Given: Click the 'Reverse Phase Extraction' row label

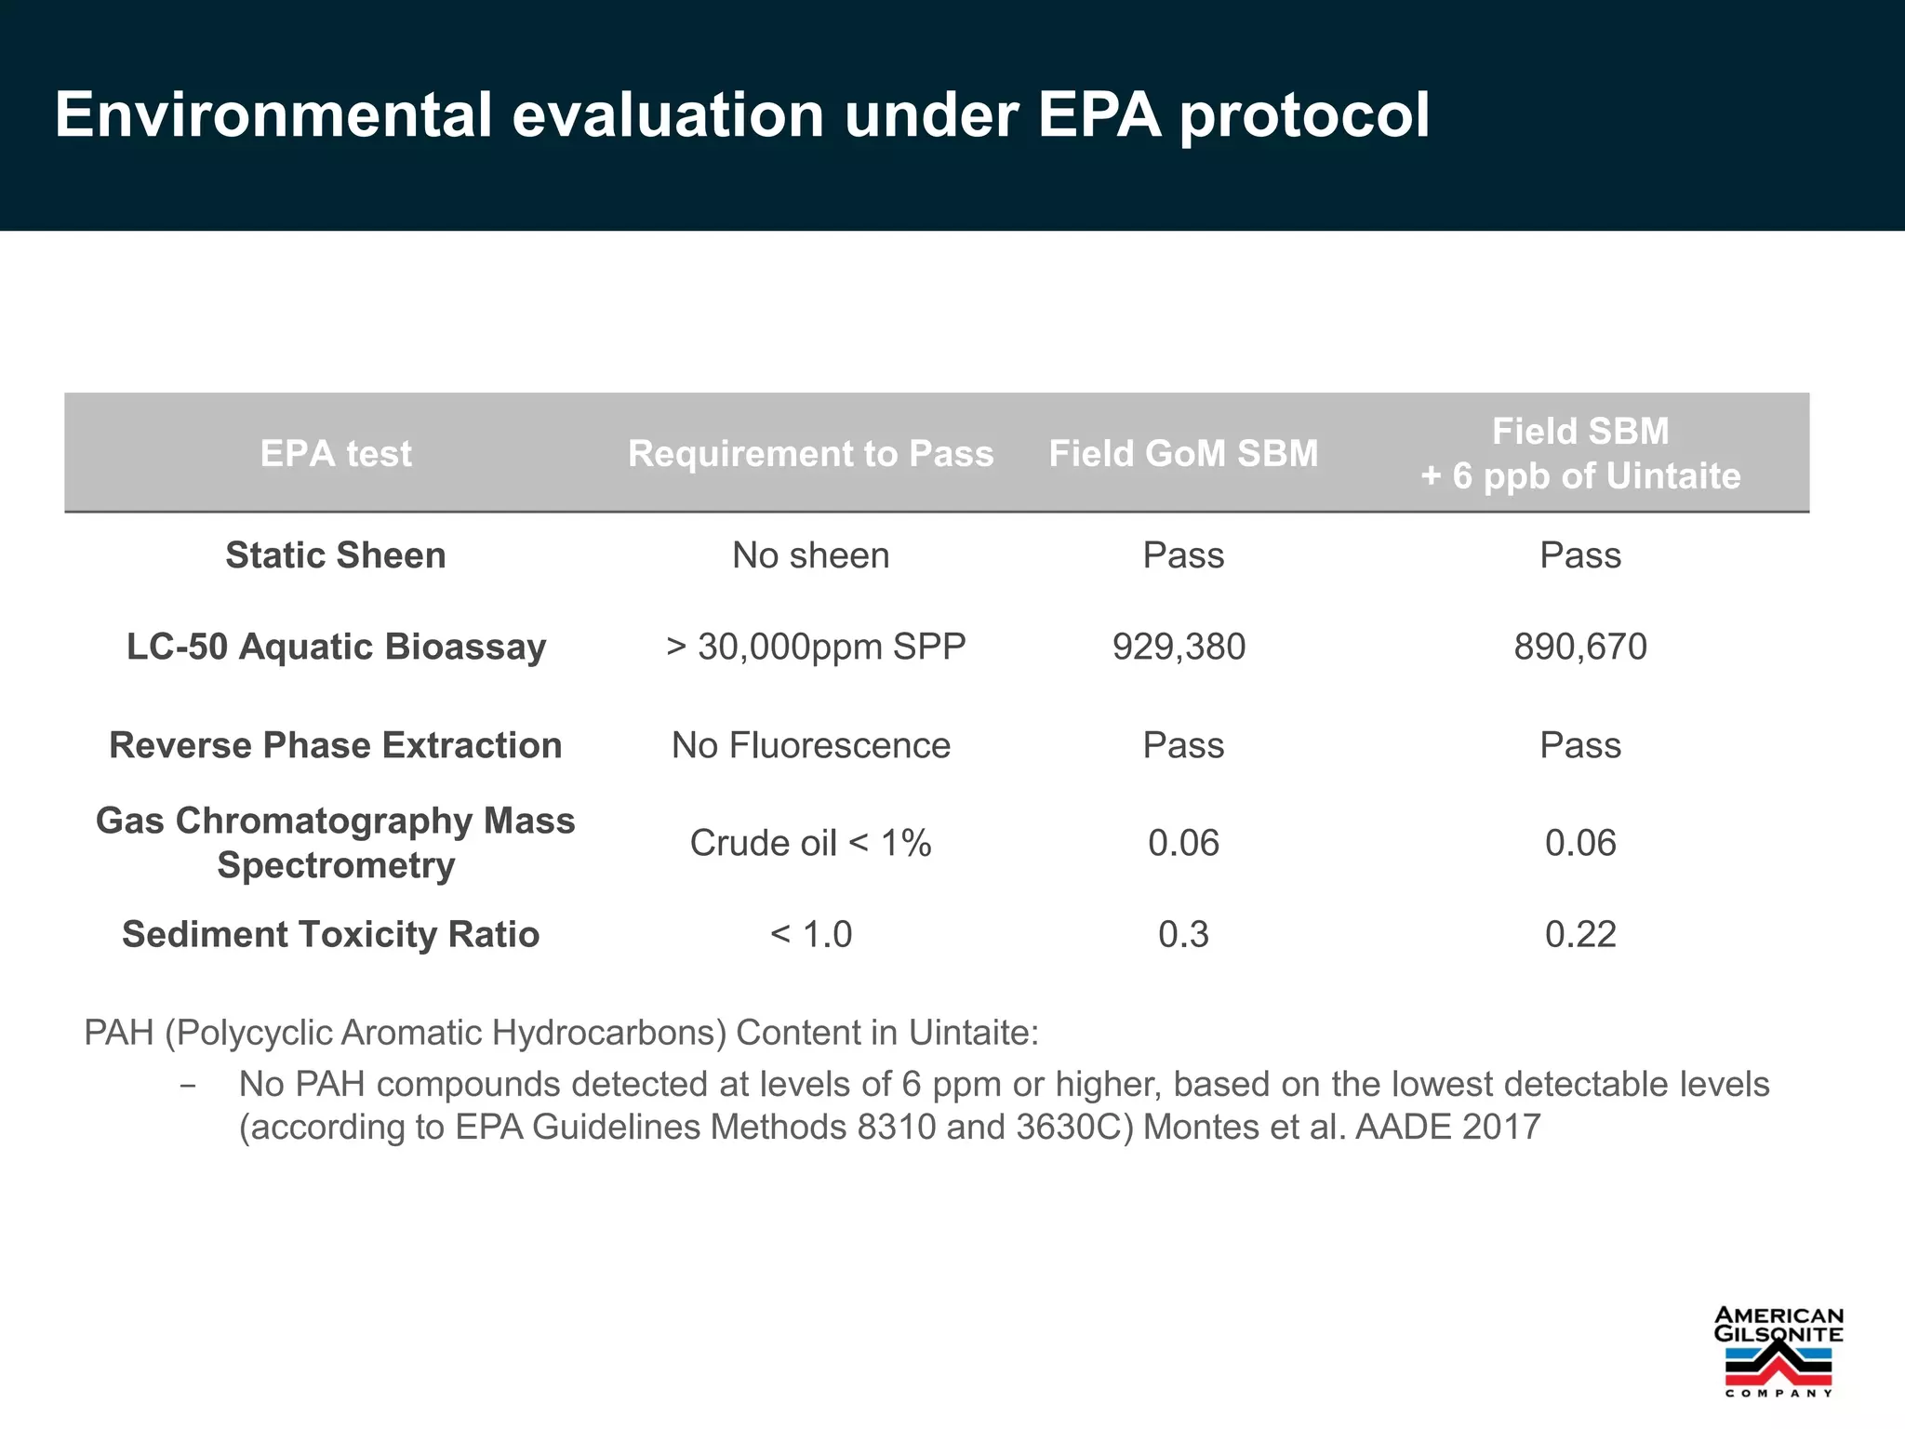Looking at the screenshot, I should [x=336, y=745].
